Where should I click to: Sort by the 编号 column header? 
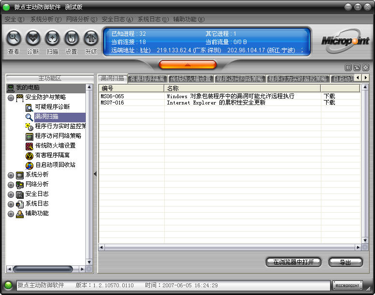pos(132,88)
